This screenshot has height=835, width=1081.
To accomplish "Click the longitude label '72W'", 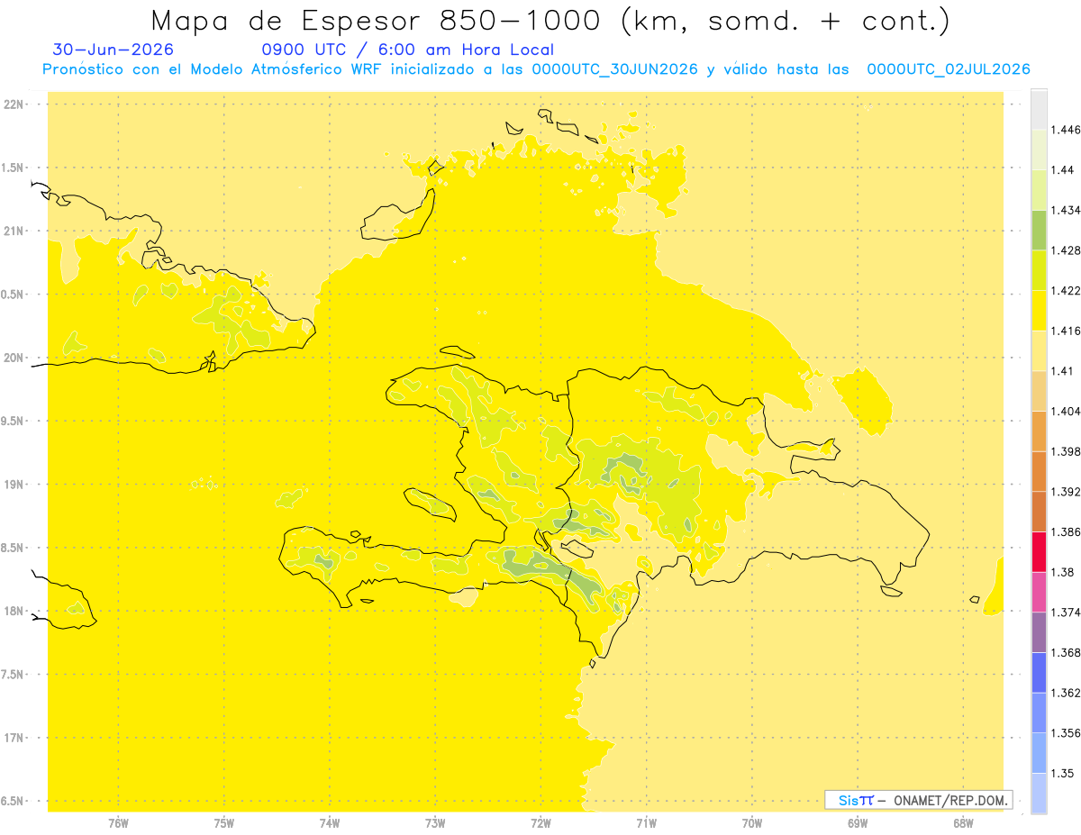I will [x=540, y=822].
